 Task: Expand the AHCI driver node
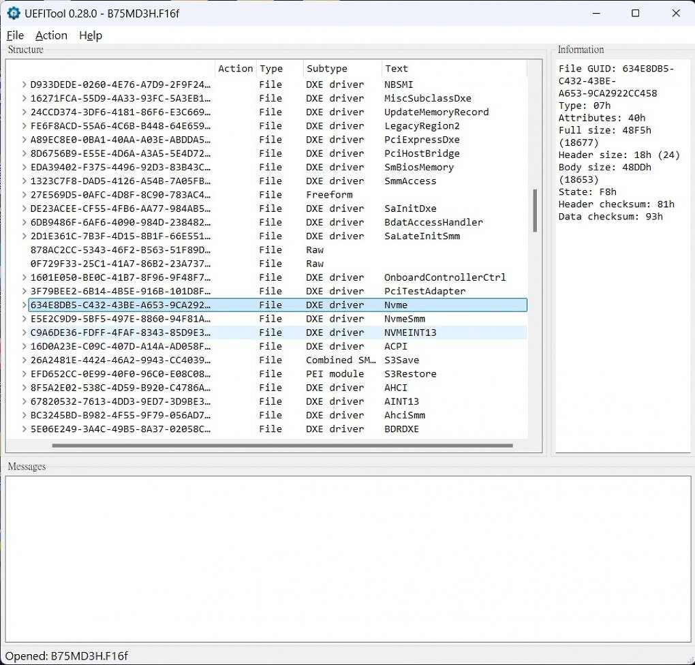[x=25, y=388]
